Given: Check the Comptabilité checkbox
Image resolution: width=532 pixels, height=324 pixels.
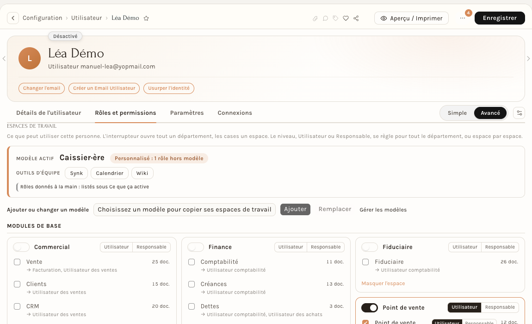Looking at the screenshot, I should pos(192,262).
